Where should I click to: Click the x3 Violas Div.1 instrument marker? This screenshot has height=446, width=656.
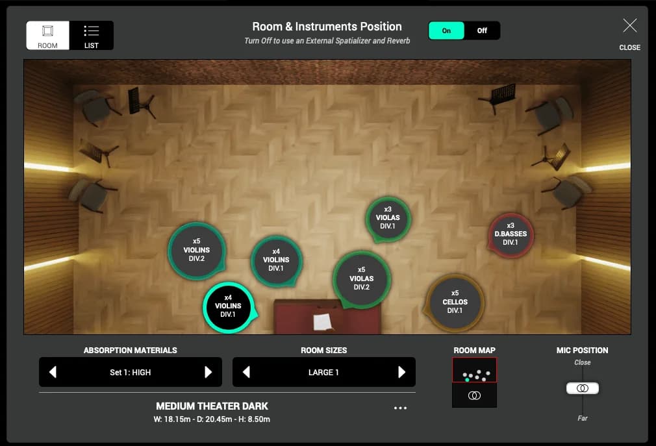(388, 218)
